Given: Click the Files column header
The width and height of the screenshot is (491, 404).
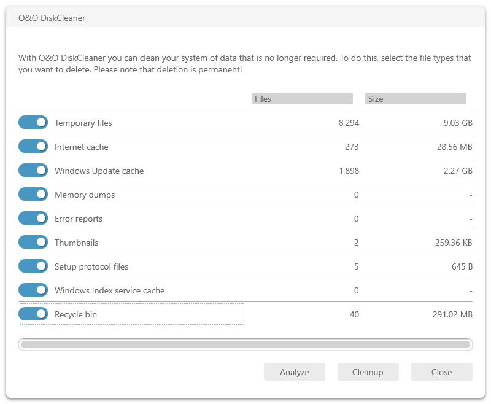Looking at the screenshot, I should [302, 99].
